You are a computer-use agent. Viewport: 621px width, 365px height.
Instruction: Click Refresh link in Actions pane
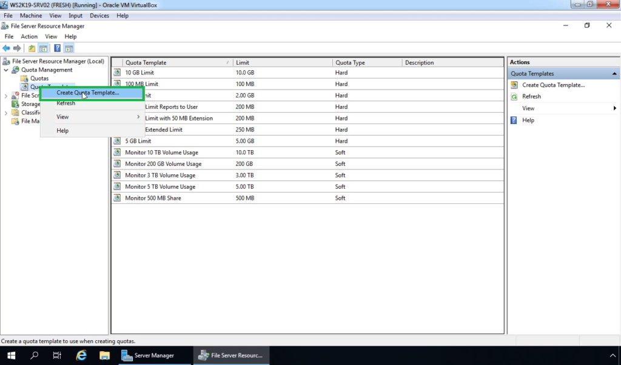coord(531,96)
